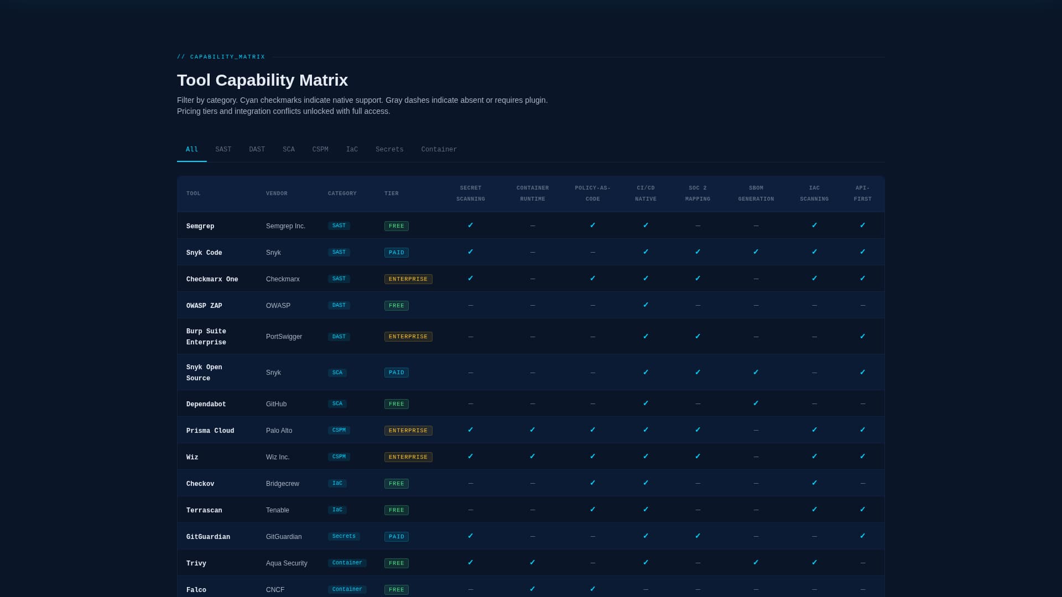The height and width of the screenshot is (597, 1062).
Task: Click the Checkmarx One tool name
Action: tap(212, 279)
